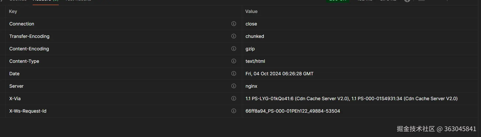Open the Date header info icon
Viewport: 481px width, 137px height.
point(233,73)
